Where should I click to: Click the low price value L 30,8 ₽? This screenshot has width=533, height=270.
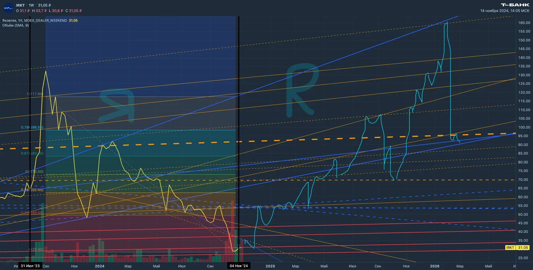coord(56,11)
